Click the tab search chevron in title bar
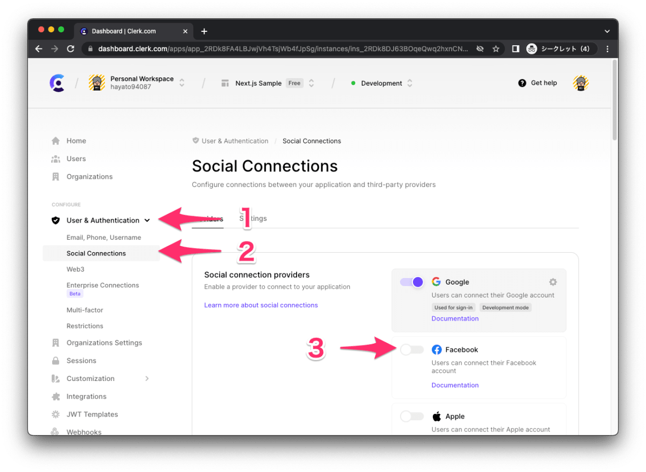Screen dimensions: 646x472 (x=607, y=31)
